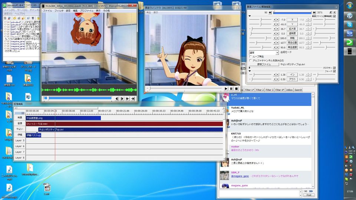
Task: Click left-side increment arrow for 再生速度 value
Action: pos(277,47)
